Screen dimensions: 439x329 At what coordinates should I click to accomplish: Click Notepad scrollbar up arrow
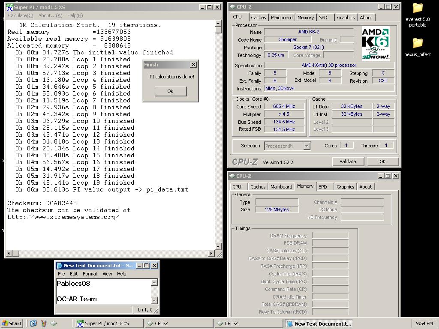[x=154, y=282]
